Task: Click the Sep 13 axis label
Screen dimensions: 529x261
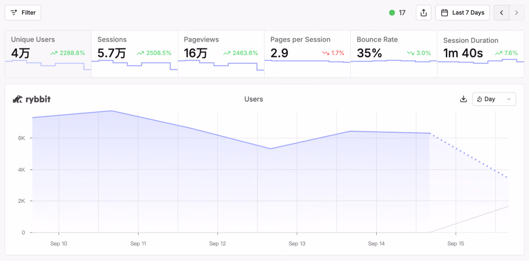Action: coord(297,243)
